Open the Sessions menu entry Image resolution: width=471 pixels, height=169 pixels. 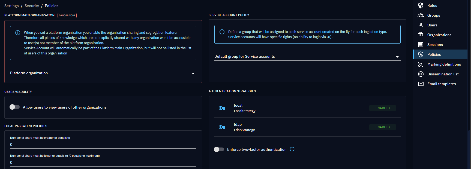tap(435, 45)
